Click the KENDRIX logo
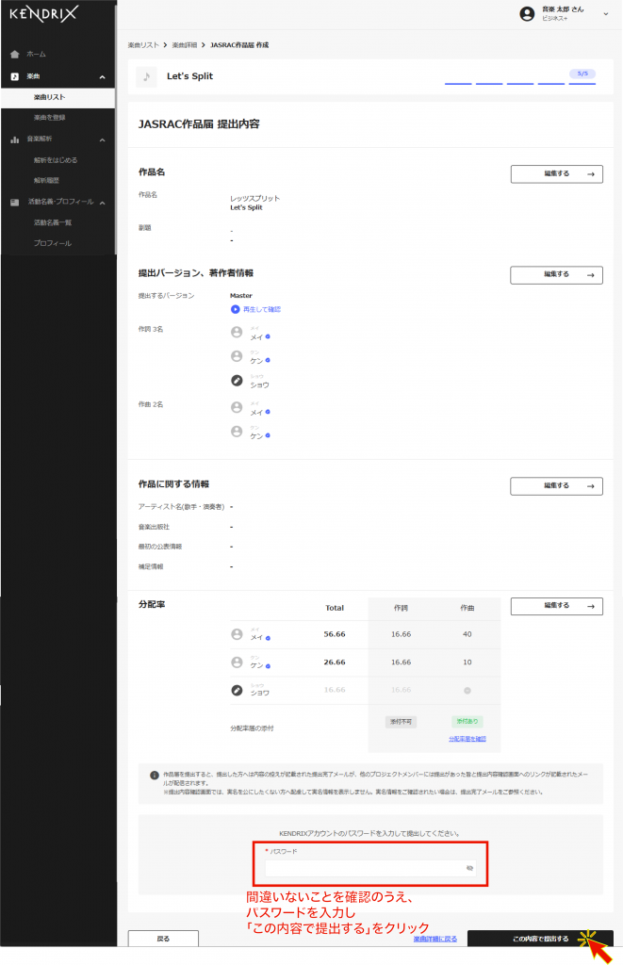 [43, 14]
